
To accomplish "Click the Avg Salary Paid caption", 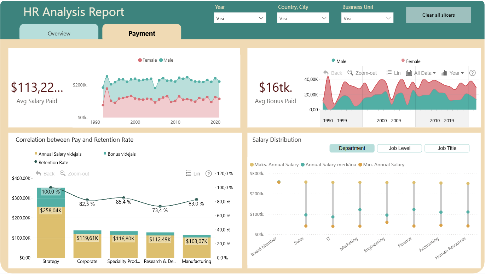I will [37, 101].
